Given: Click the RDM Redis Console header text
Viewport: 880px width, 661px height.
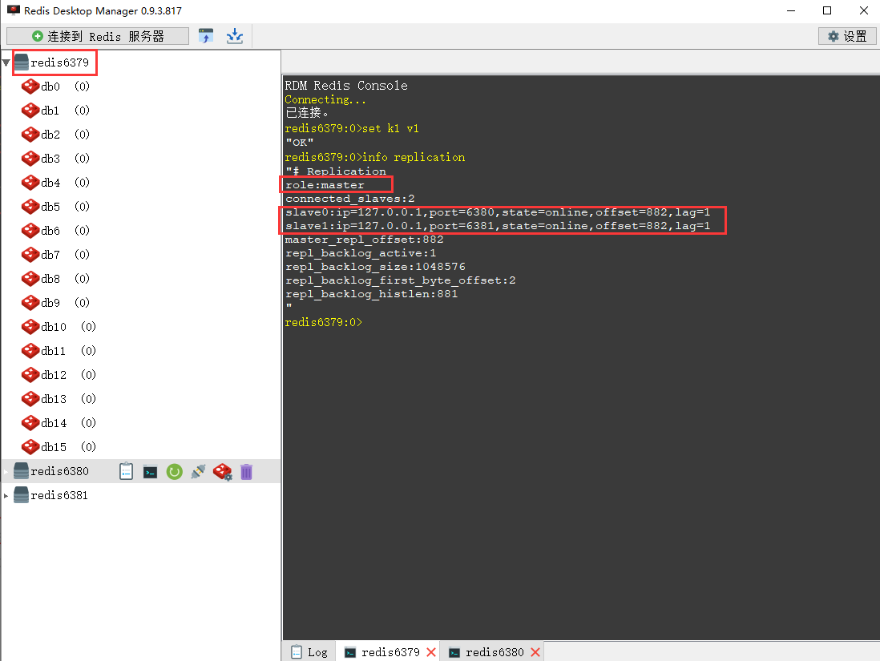Looking at the screenshot, I should pos(346,86).
